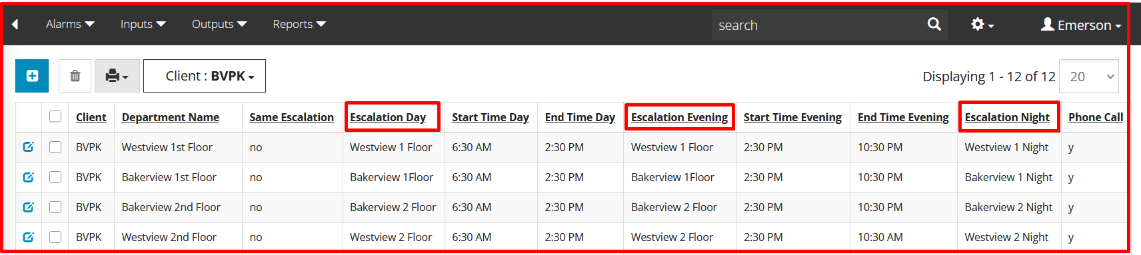Click the search magnifier icon

934,25
